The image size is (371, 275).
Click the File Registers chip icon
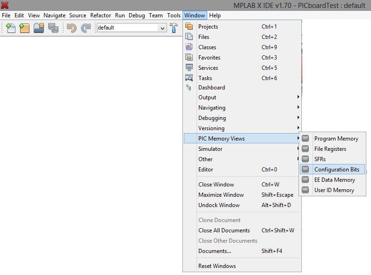(x=306, y=149)
